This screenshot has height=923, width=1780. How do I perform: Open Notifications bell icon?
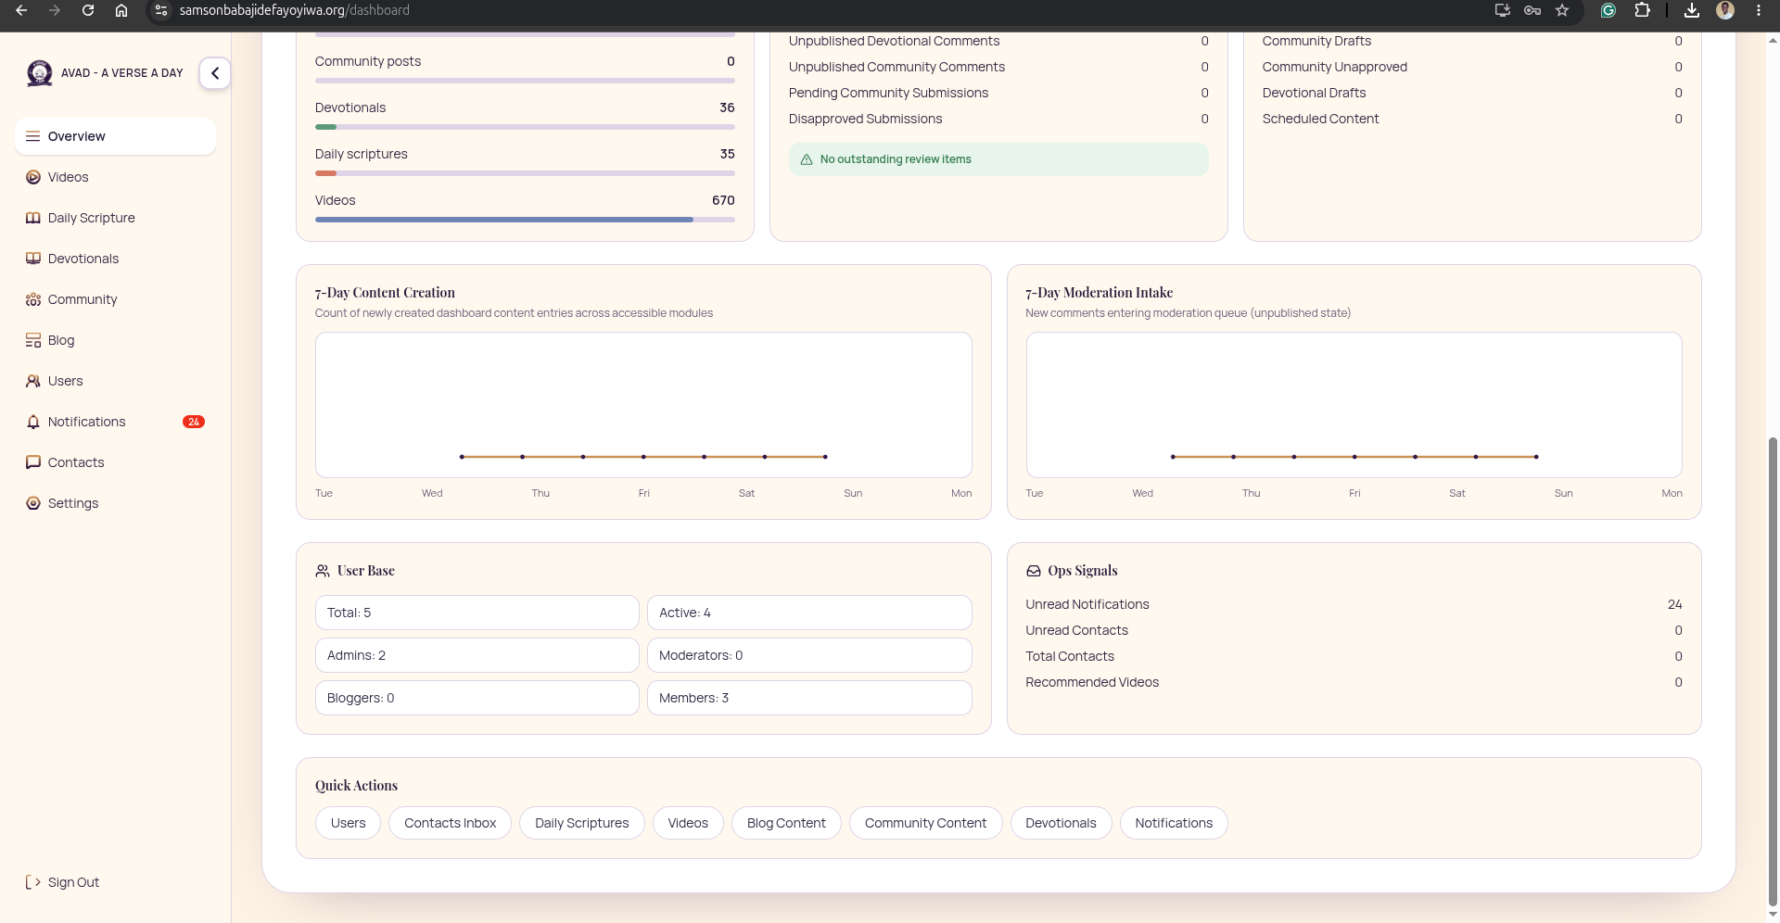(x=33, y=422)
